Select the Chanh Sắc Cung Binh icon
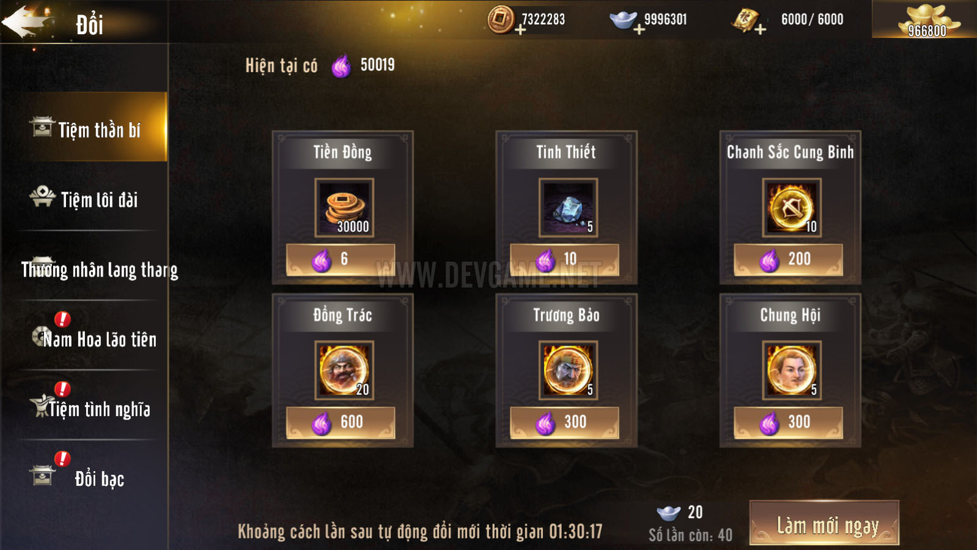 click(792, 207)
